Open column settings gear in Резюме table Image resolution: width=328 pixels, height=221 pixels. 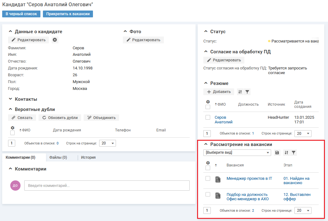208,102
